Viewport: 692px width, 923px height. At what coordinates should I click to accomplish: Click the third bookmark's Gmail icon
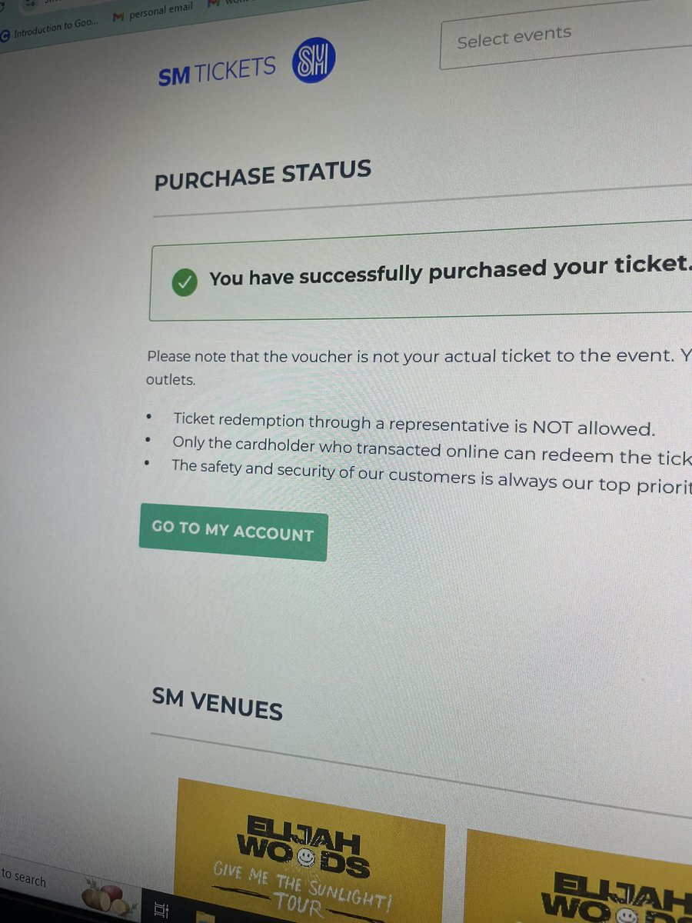click(x=214, y=5)
